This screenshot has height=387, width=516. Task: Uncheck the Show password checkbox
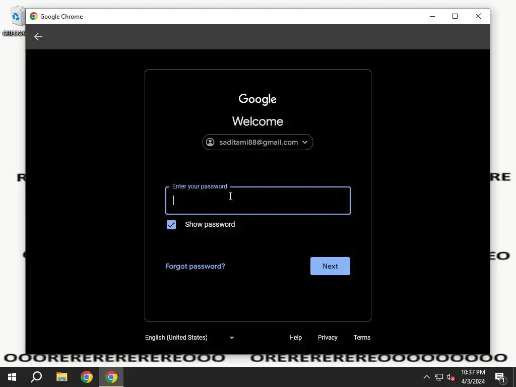click(x=171, y=224)
